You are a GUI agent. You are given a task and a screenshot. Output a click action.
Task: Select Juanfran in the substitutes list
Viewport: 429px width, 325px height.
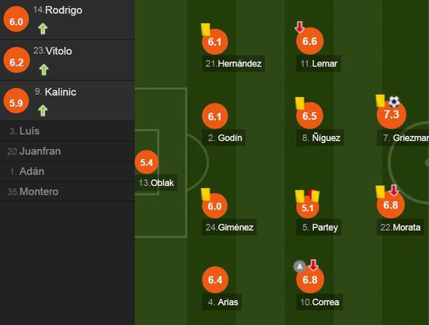[67, 151]
